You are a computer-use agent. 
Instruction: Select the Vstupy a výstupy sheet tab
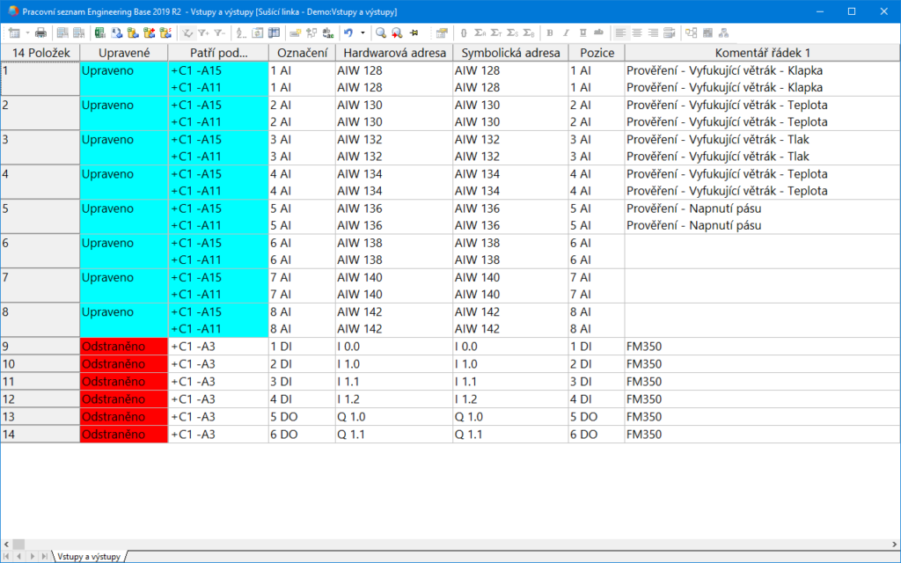(88, 557)
